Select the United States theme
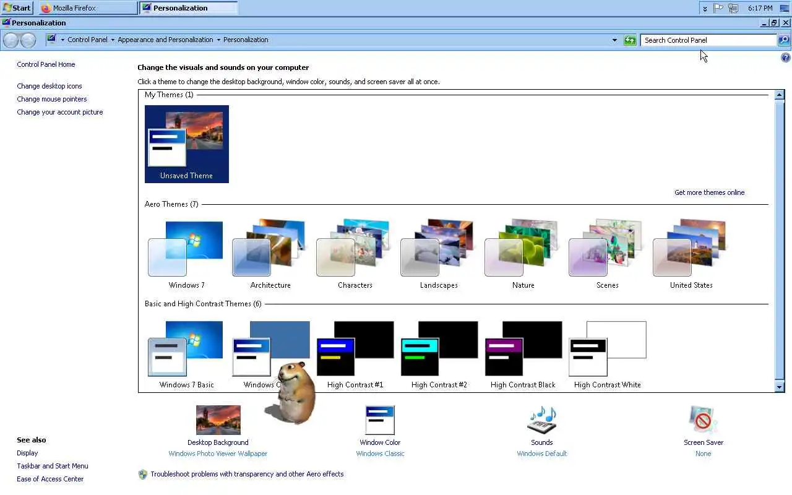 click(x=691, y=255)
